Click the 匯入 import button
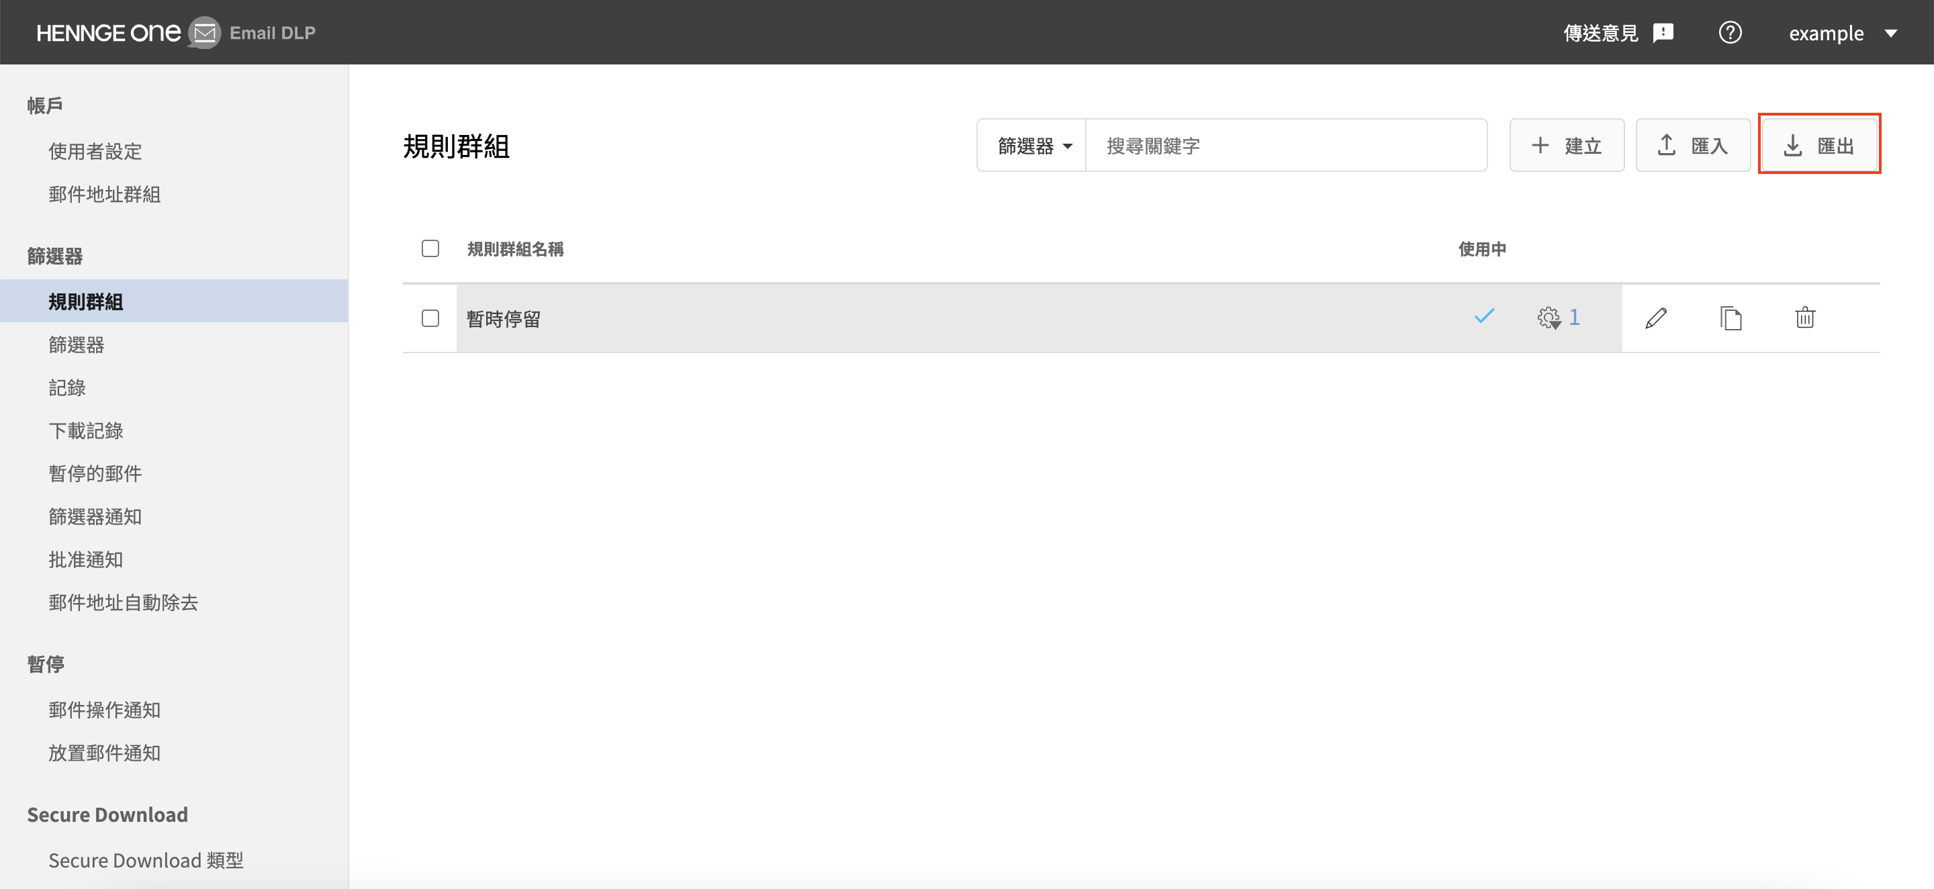The image size is (1934, 889). click(x=1693, y=145)
